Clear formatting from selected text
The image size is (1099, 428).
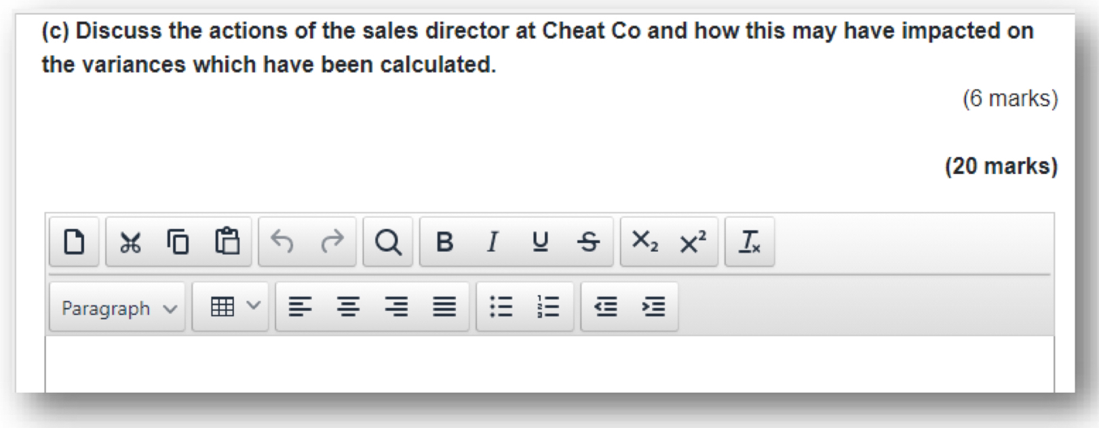[x=750, y=242]
